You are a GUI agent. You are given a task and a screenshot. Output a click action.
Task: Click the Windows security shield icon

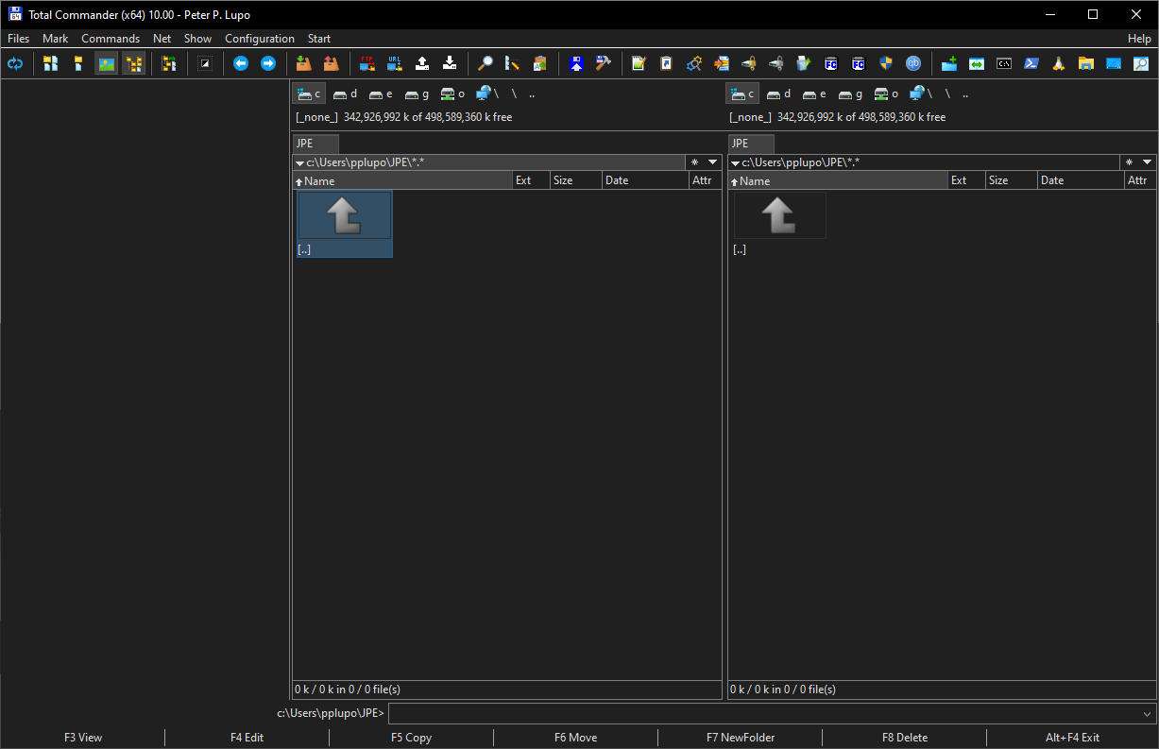(x=885, y=63)
